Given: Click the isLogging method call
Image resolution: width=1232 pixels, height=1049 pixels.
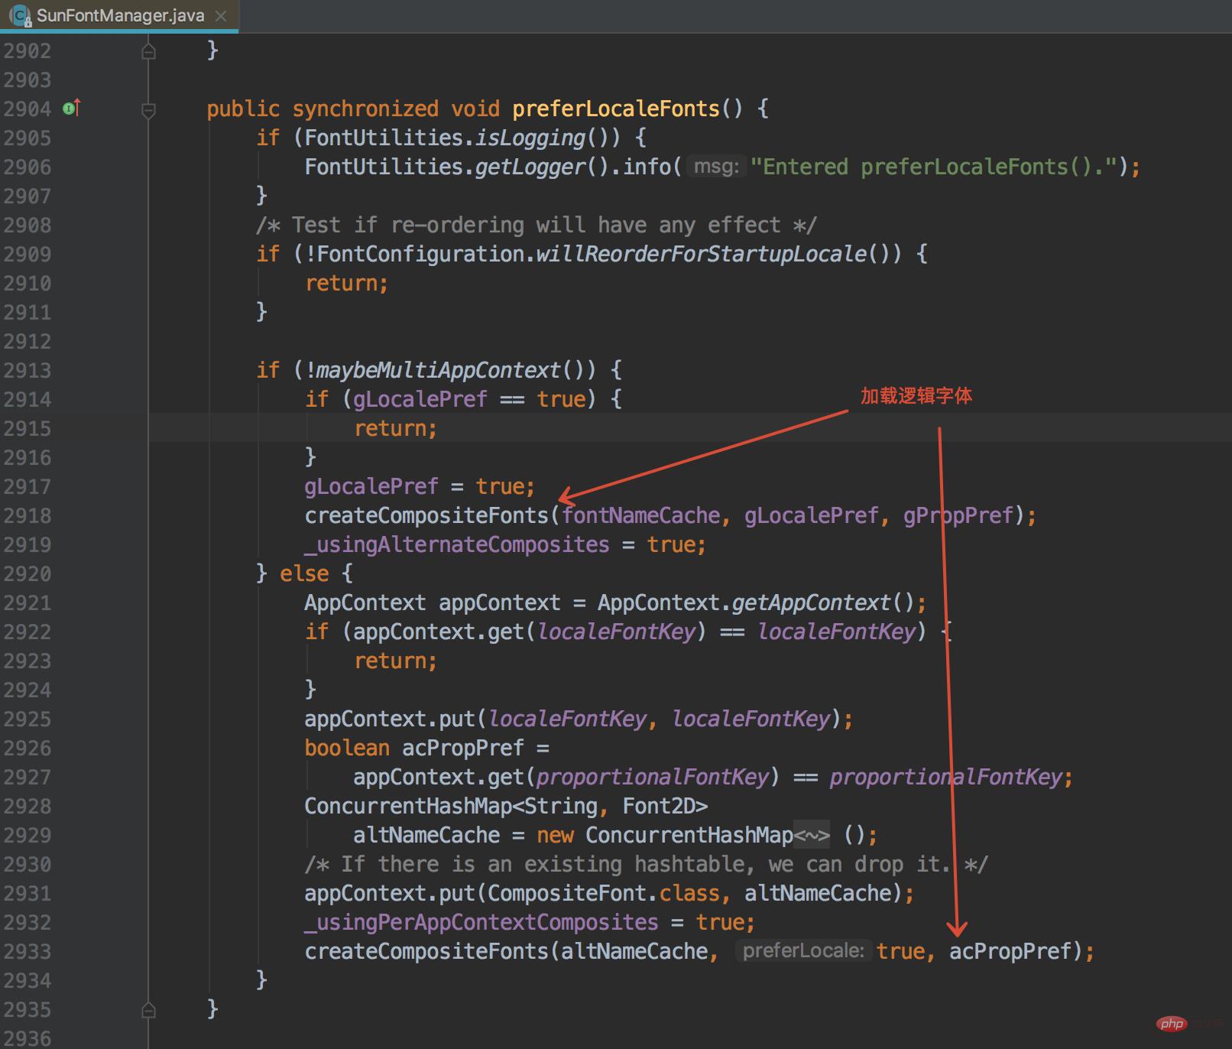Looking at the screenshot, I should 530,138.
